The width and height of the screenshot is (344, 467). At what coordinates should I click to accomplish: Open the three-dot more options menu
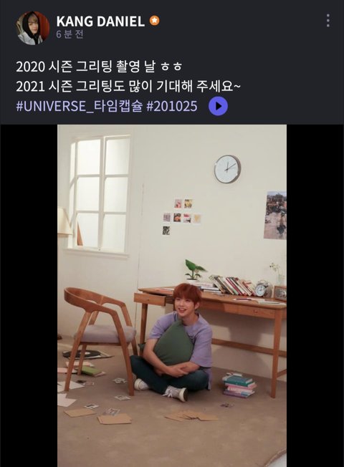[x=328, y=21]
